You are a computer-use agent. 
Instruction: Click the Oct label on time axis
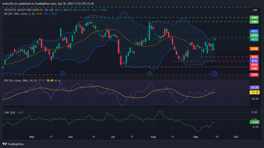[236, 137]
